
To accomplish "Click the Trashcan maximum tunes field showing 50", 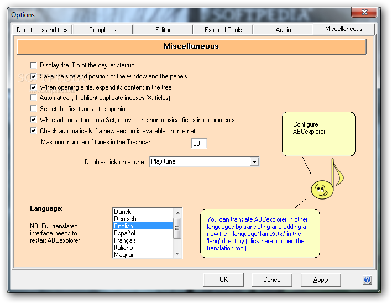I will [199, 143].
